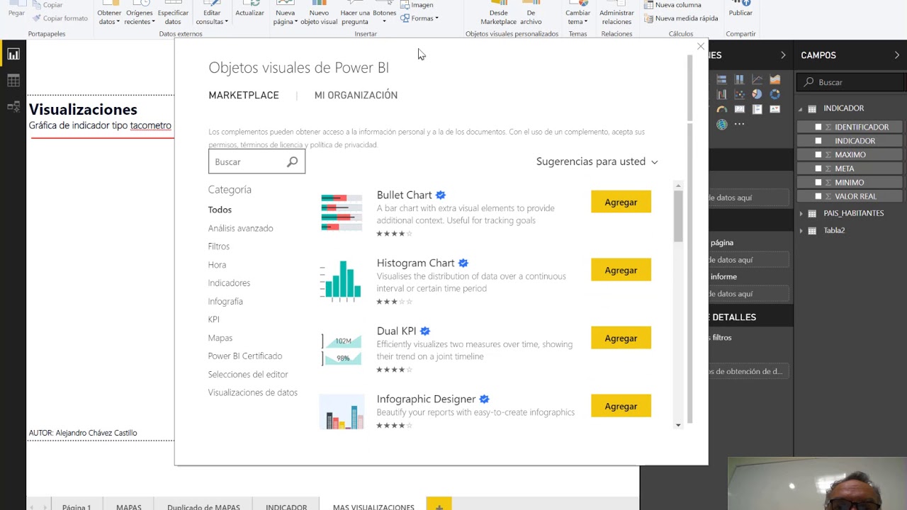Select the scatter chart visualization icon

pyautogui.click(x=739, y=93)
